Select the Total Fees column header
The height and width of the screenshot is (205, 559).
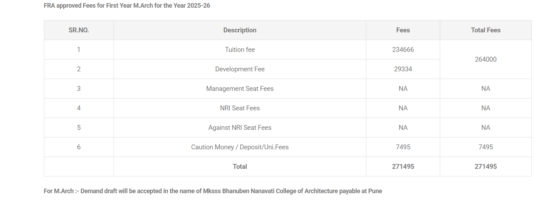(485, 30)
